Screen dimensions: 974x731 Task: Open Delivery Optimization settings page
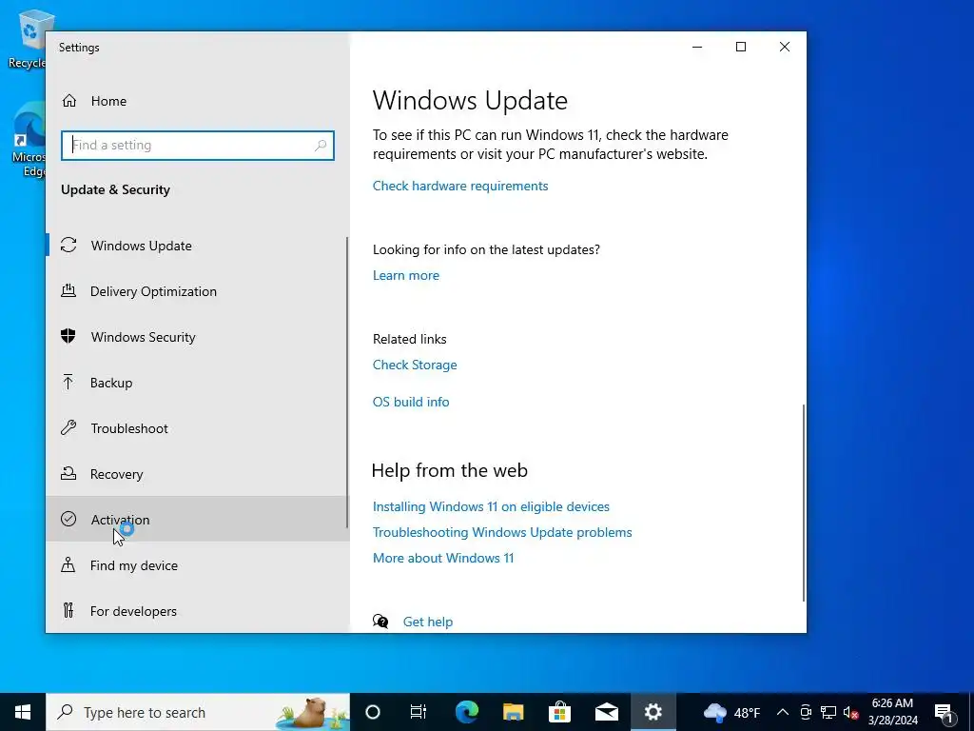click(198, 291)
